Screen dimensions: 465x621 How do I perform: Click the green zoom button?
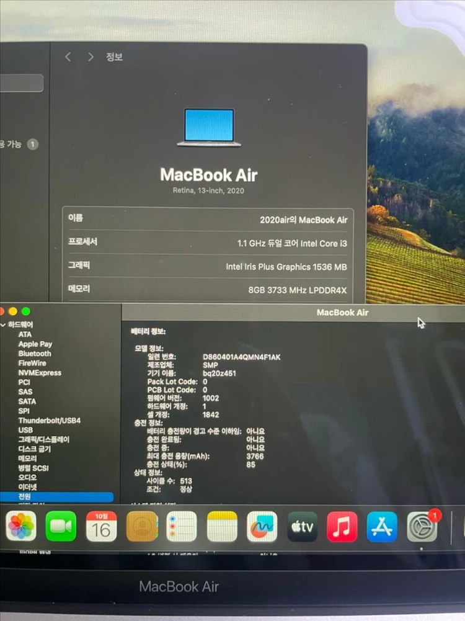tap(26, 311)
